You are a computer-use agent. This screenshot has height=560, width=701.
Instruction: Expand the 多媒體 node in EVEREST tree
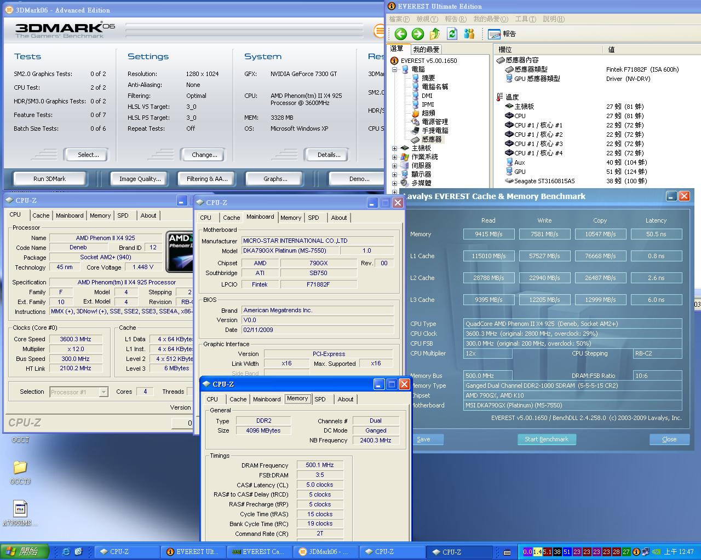pyautogui.click(x=394, y=183)
